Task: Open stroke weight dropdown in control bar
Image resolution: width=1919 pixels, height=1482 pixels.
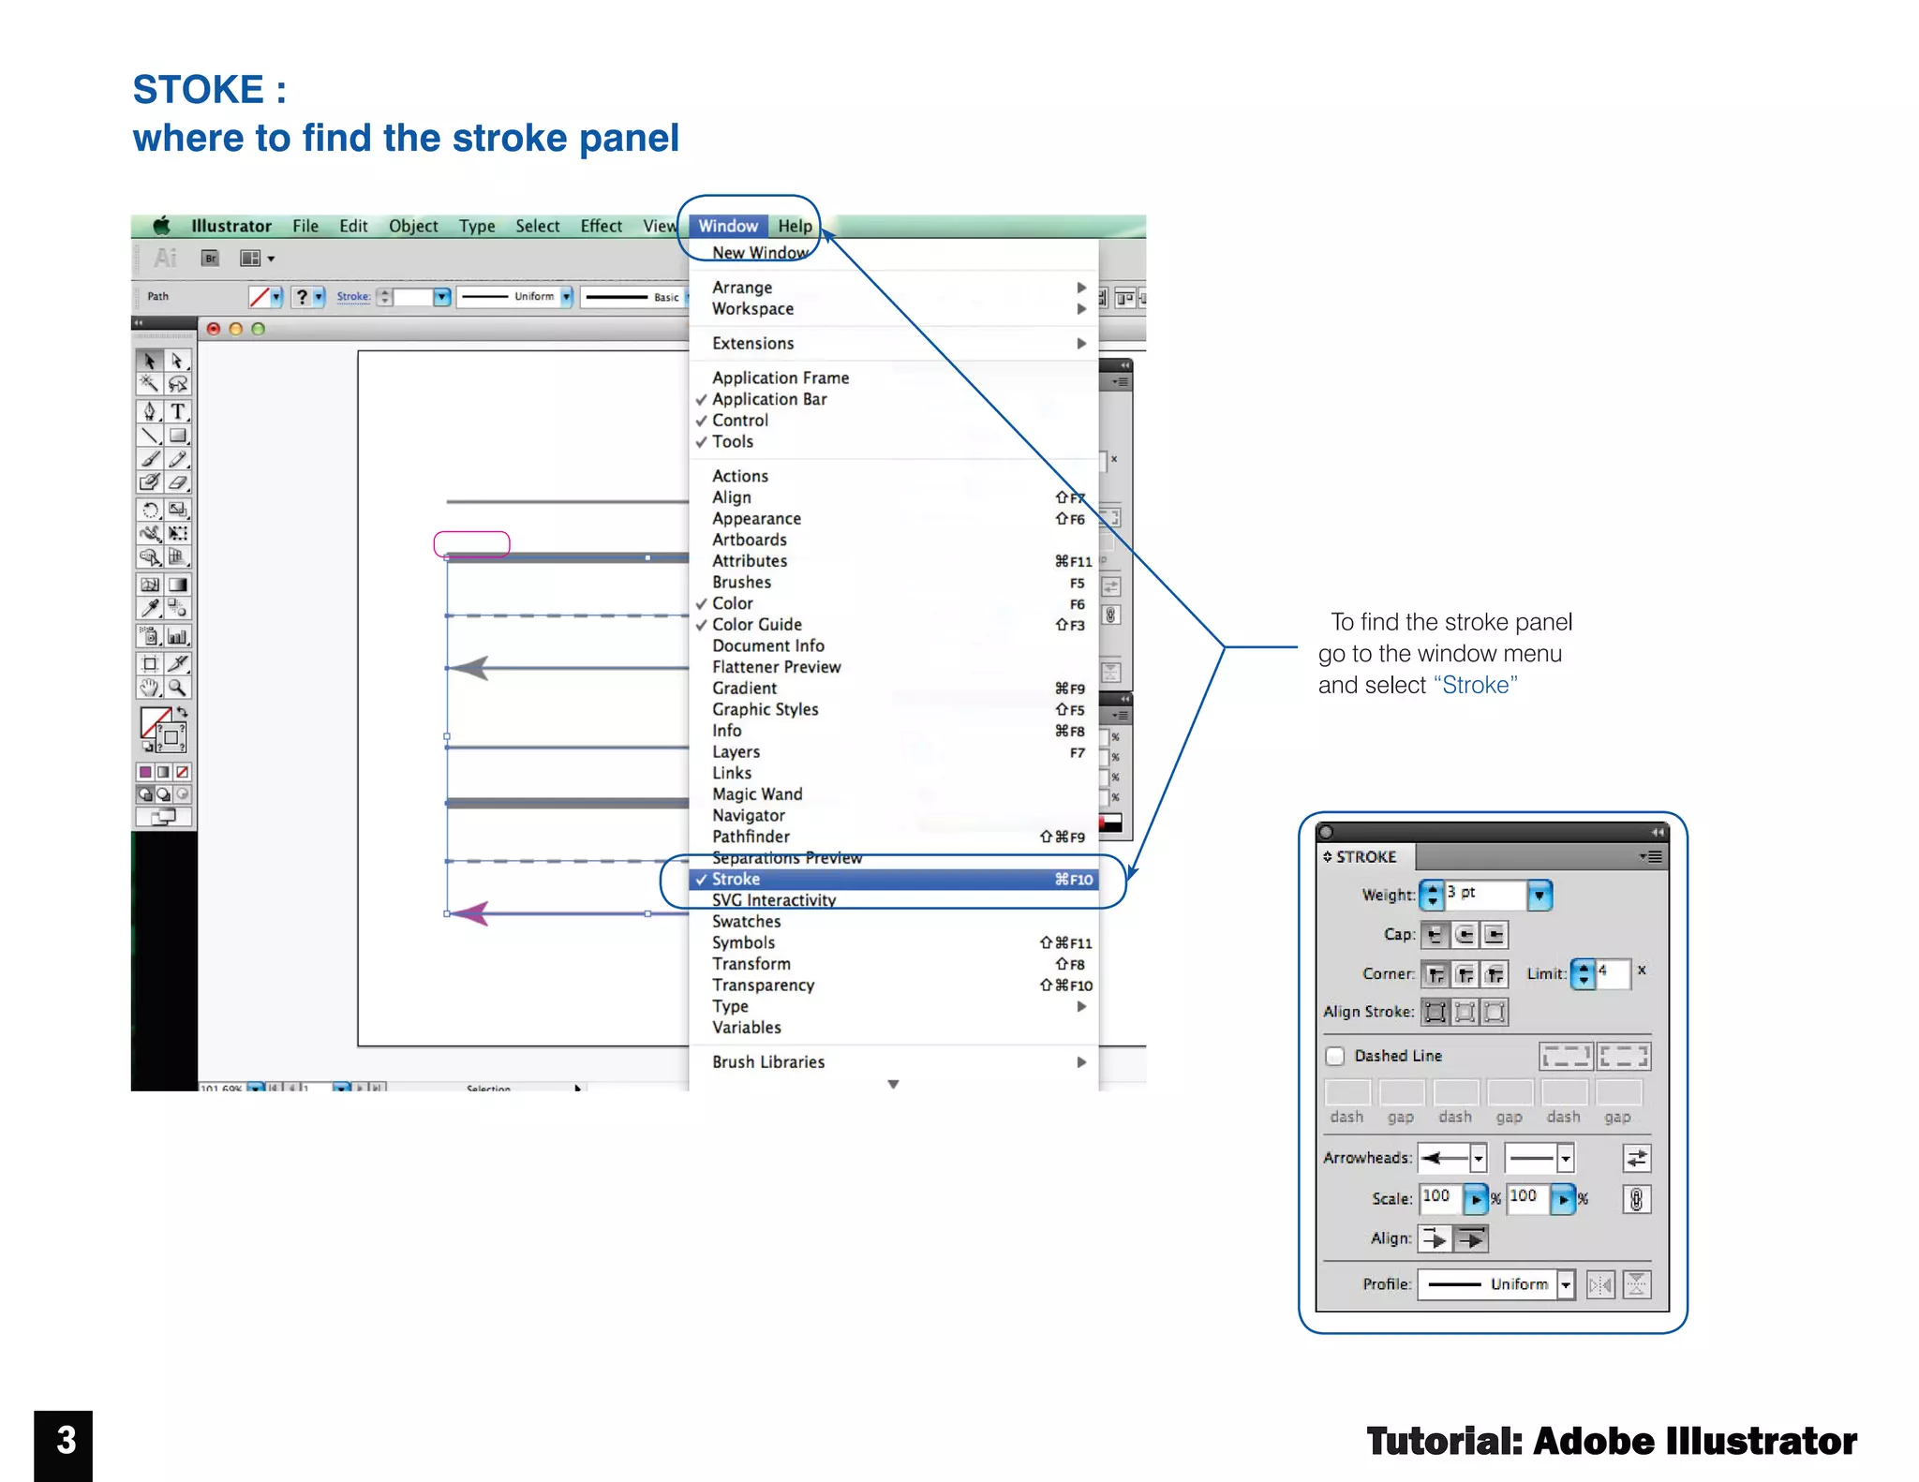Action: [x=442, y=297]
